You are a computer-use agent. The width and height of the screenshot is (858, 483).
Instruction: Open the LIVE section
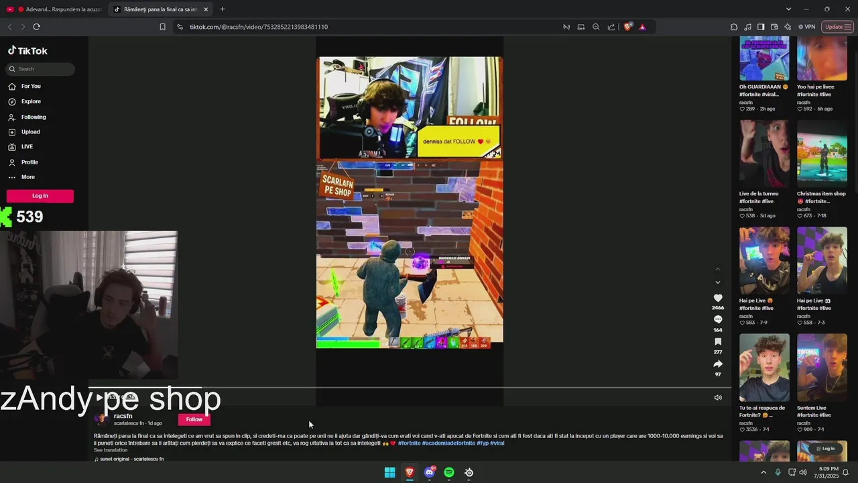21,147
